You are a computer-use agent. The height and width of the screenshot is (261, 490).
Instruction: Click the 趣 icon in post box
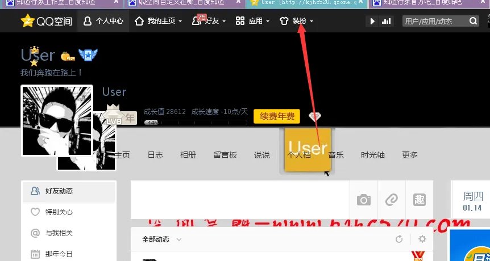pyautogui.click(x=420, y=200)
